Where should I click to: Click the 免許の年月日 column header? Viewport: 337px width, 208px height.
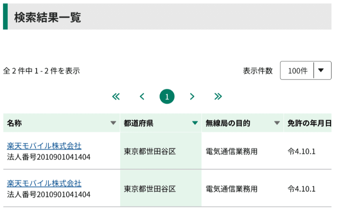tap(309, 123)
